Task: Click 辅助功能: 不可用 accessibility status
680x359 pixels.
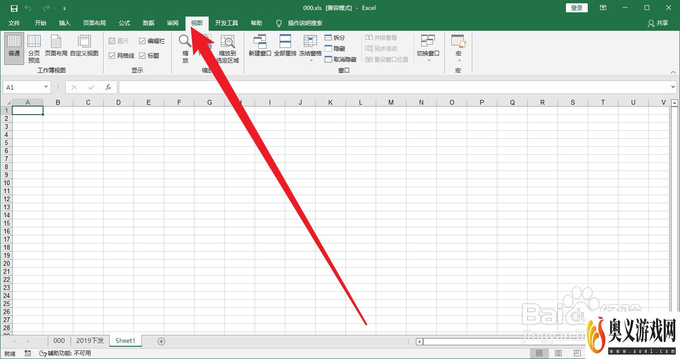Action: 65,353
